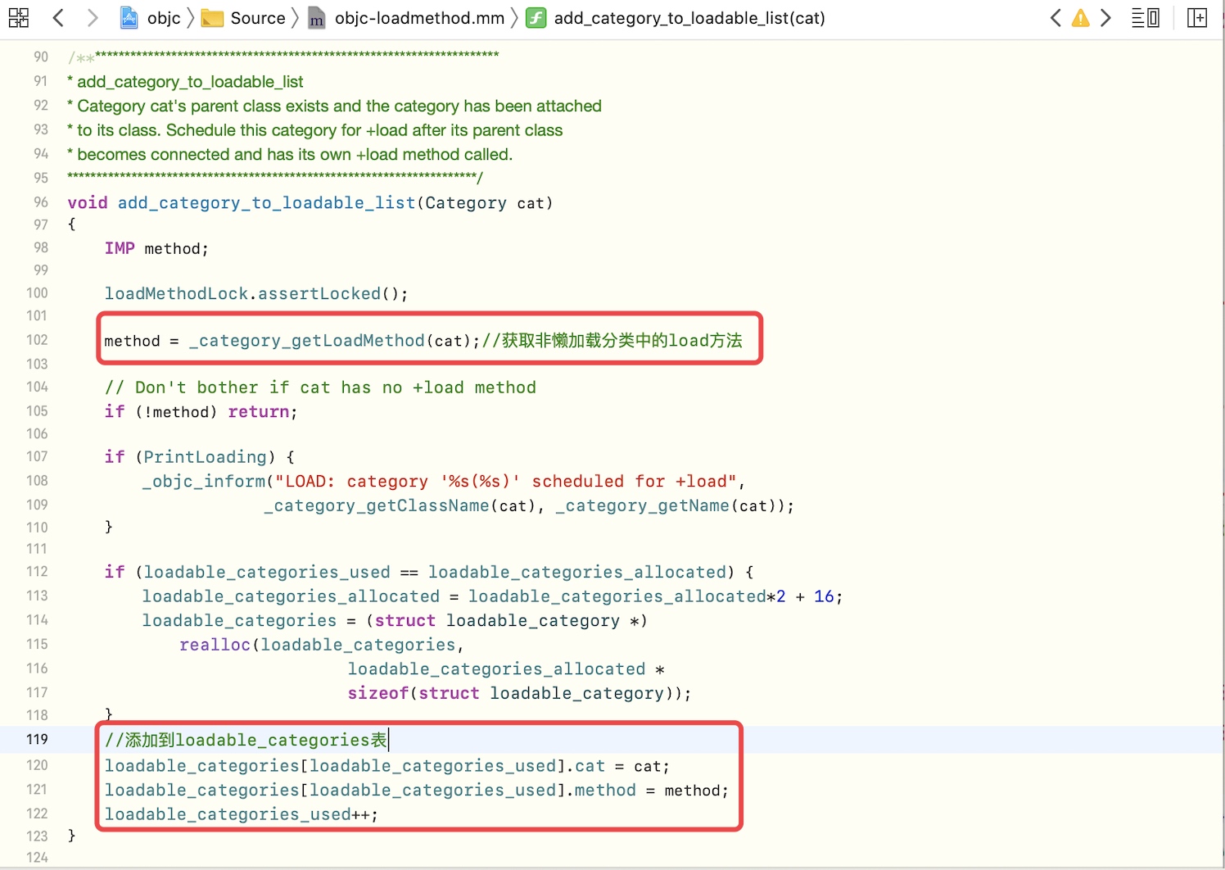The image size is (1225, 870).
Task: Open add_category_to_loadable_list(cat) symbol menu
Action: pyautogui.click(x=689, y=18)
